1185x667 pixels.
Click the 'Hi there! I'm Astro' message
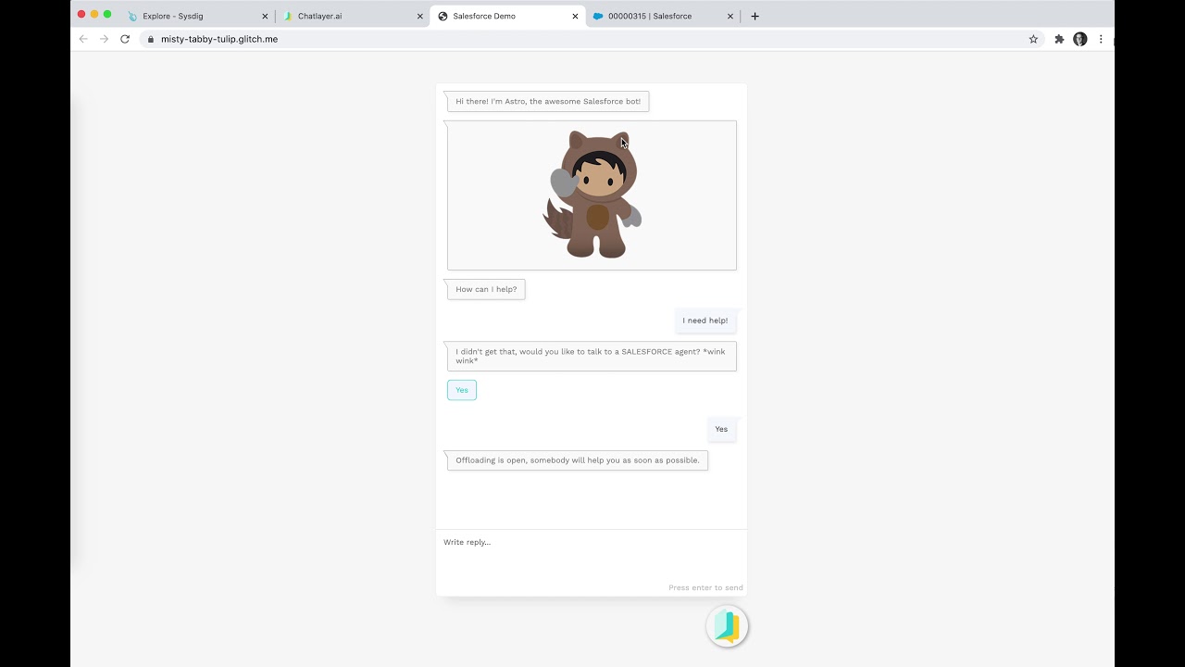coord(548,101)
